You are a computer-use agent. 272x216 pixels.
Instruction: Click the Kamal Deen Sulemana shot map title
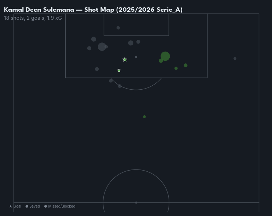coord(93,10)
